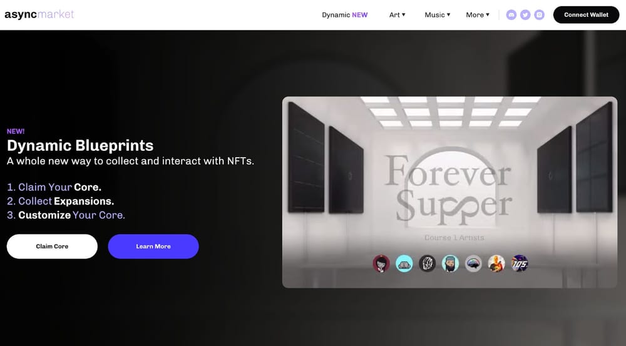Open the Forever Supper gallery preview

click(x=449, y=192)
